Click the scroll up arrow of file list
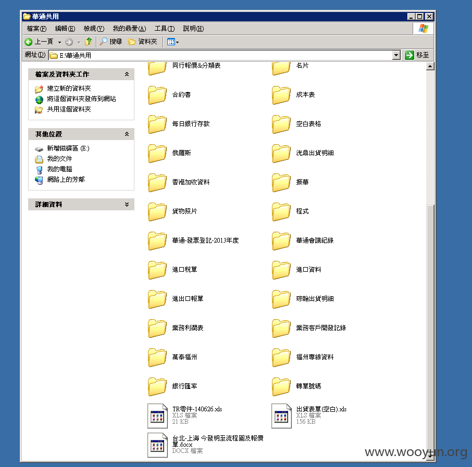 pos(430,66)
